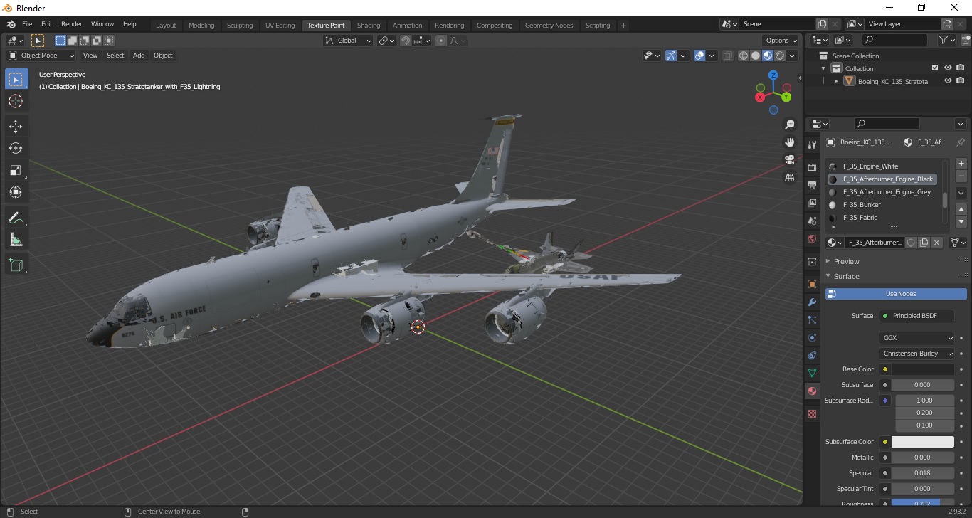Open the Object Data properties tab
Viewport: 972px width, 518px height.
pos(812,373)
